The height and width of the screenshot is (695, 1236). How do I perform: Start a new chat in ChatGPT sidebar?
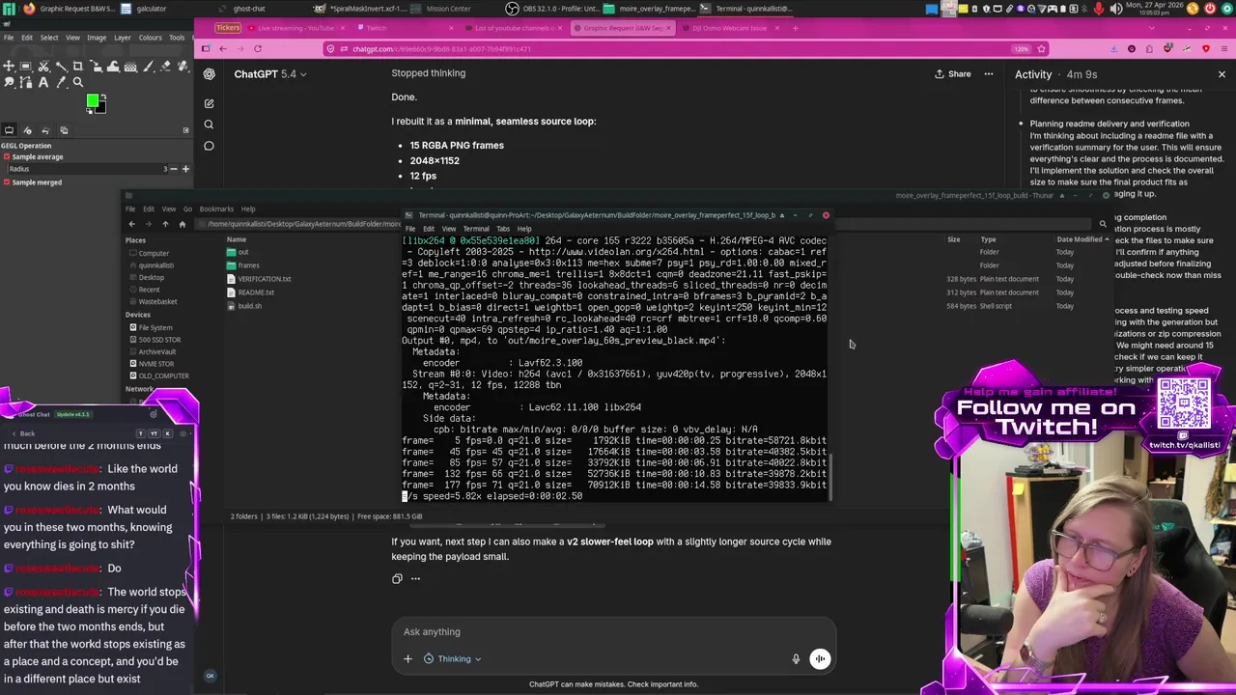click(209, 102)
